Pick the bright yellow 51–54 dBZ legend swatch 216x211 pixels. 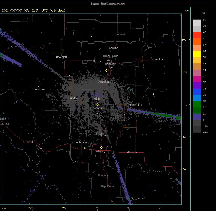click(197, 54)
